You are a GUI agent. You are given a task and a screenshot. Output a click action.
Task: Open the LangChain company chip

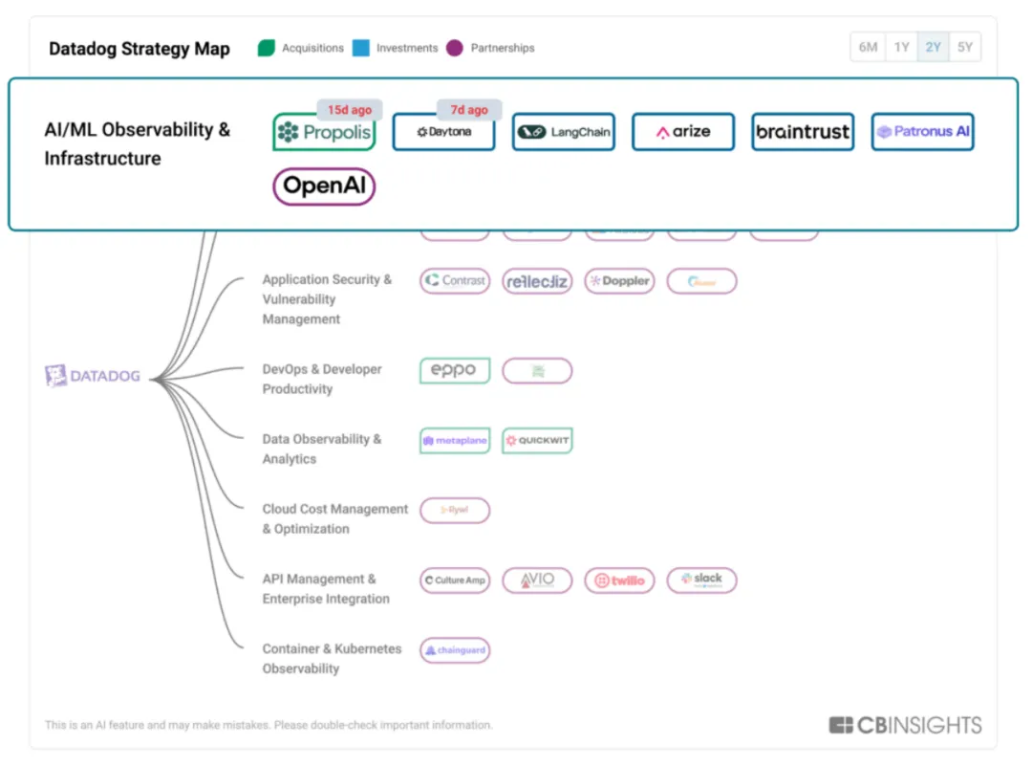(x=564, y=133)
